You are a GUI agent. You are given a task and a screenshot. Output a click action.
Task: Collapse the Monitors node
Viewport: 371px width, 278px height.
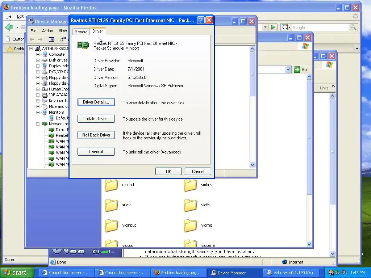(x=38, y=112)
